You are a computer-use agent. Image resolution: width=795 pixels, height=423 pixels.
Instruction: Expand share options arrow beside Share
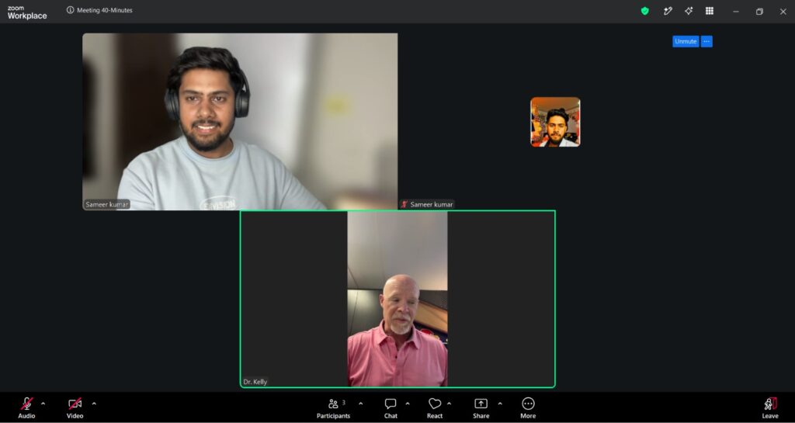click(x=500, y=404)
